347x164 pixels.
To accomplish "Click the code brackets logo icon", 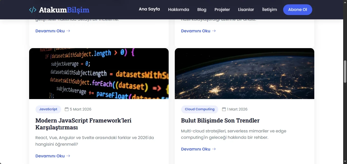I will point(33,10).
